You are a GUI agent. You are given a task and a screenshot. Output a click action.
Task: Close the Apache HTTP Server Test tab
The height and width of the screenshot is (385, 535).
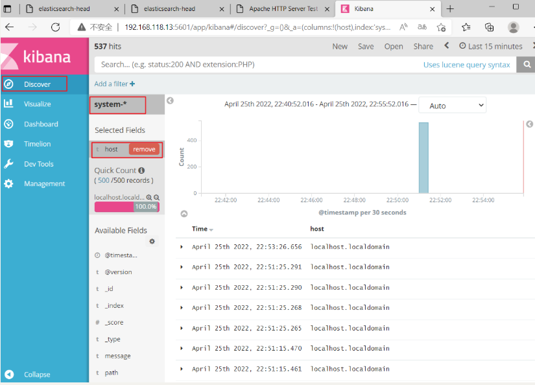[327, 9]
